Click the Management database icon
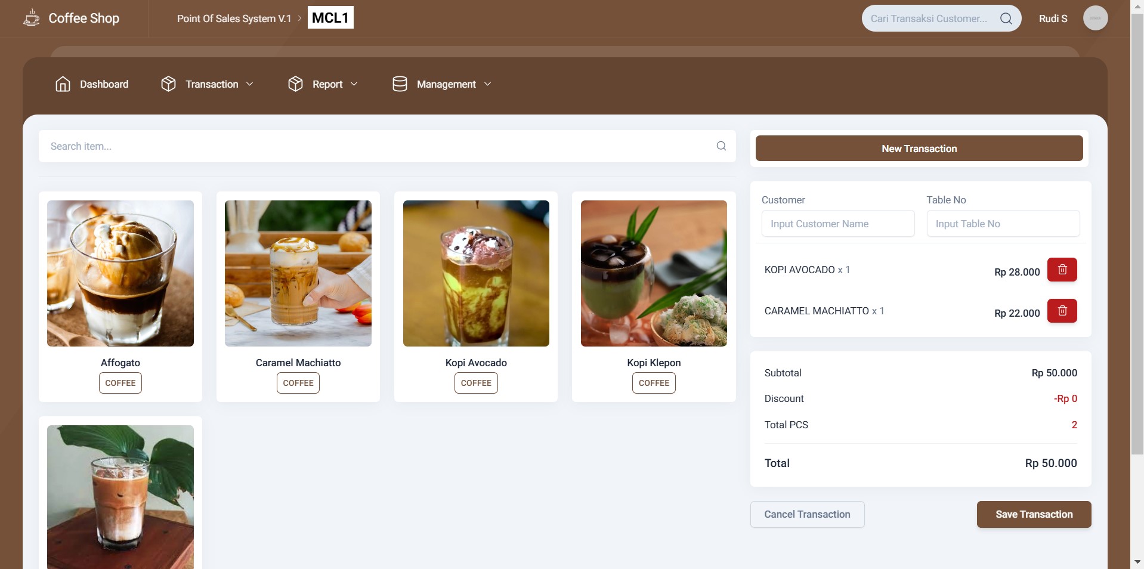 tap(400, 84)
